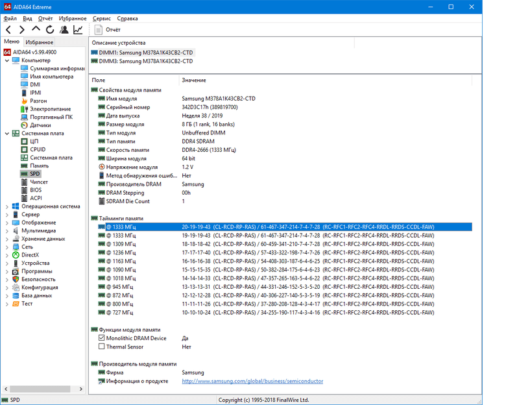Click the Конфигурация config icon
This screenshot has width=519, height=405.
tap(16, 288)
